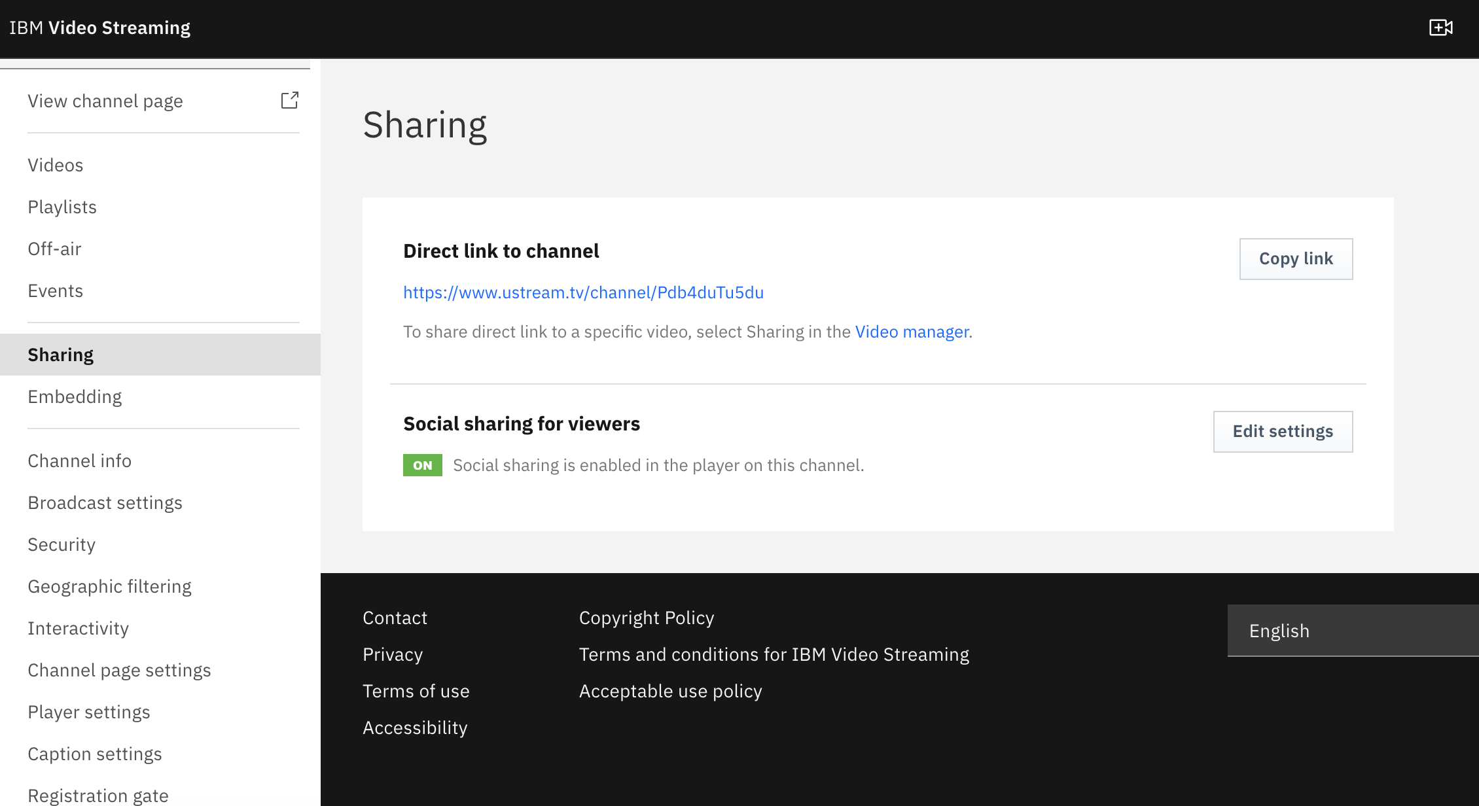Open View channel page
This screenshot has height=806, width=1479.
(x=105, y=101)
